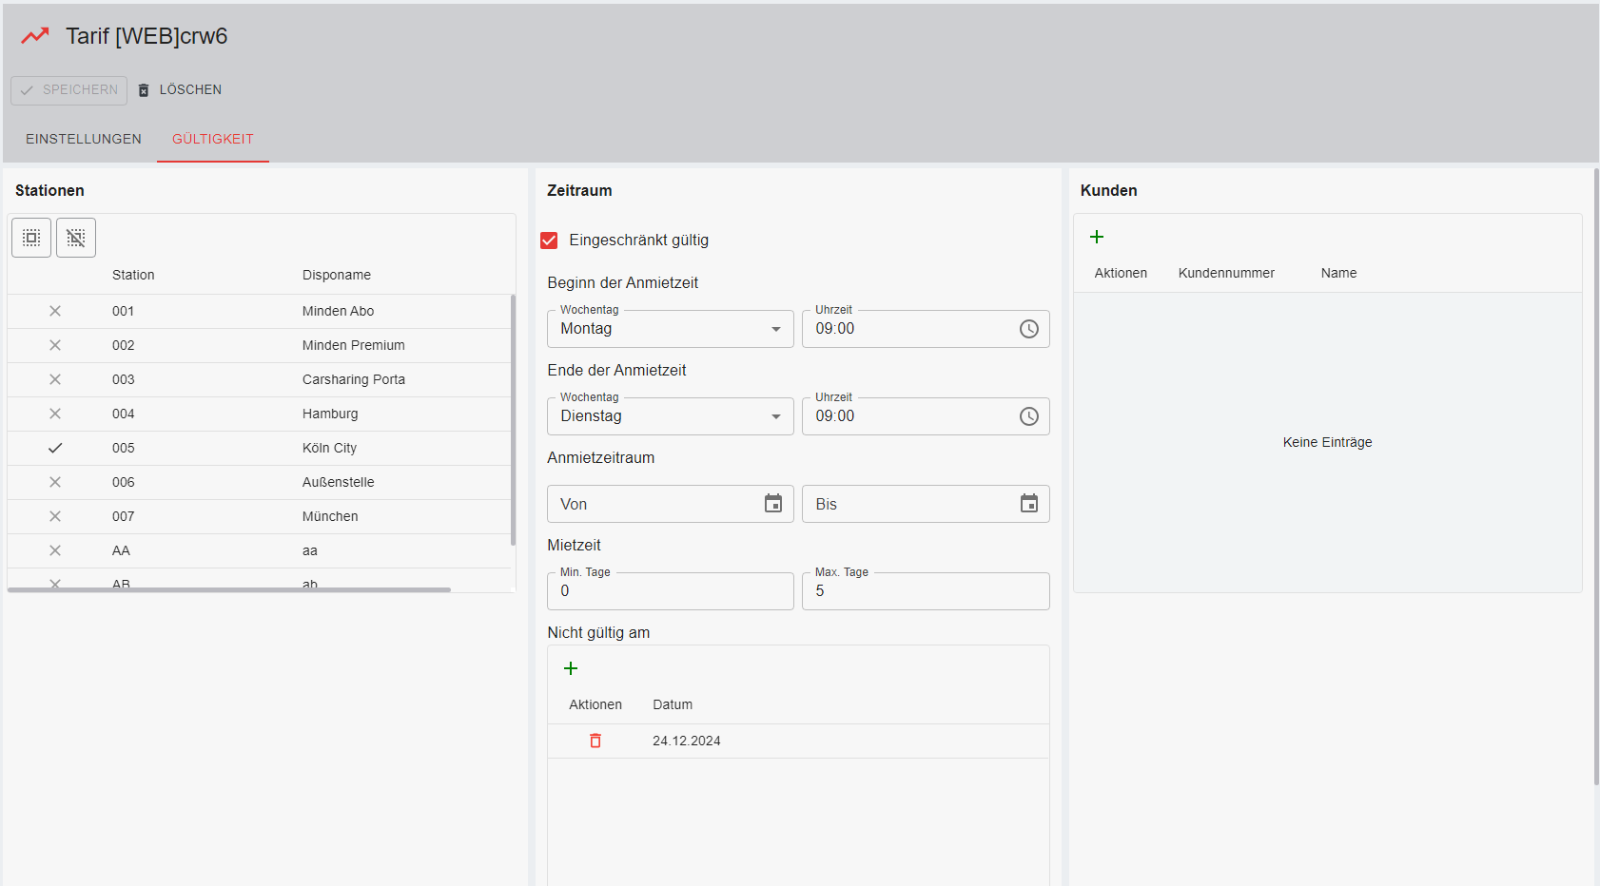
Task: Open clock picker for Ende Uhrzeit
Action: point(1028,416)
